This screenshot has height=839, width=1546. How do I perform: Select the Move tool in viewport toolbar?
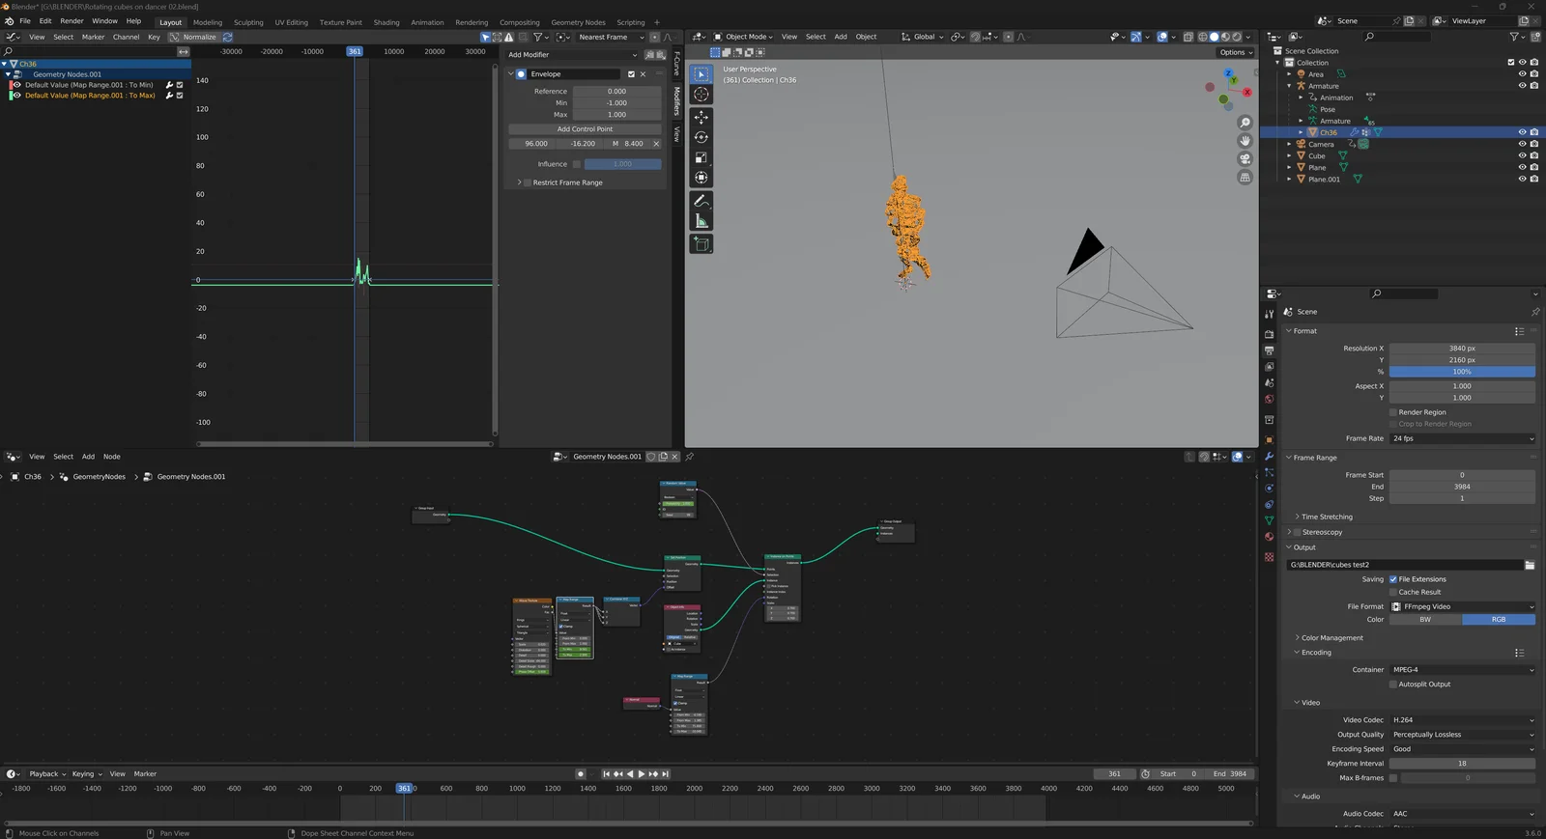coord(701,117)
